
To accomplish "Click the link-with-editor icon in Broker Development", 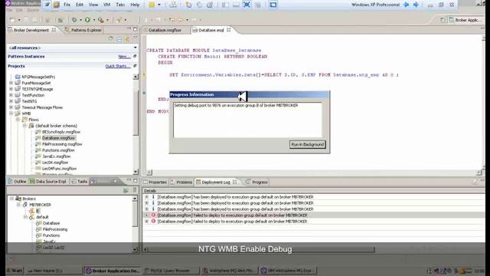I will [x=127, y=39].
